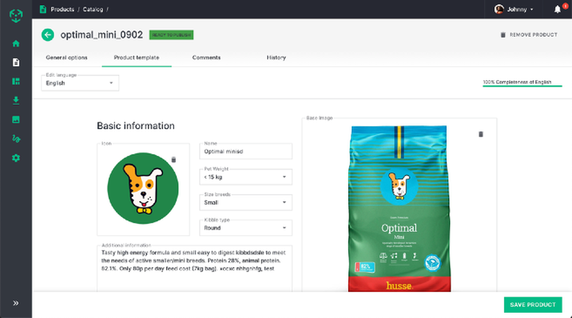
Task: Click the Optimal Mini bag image
Action: point(399,209)
